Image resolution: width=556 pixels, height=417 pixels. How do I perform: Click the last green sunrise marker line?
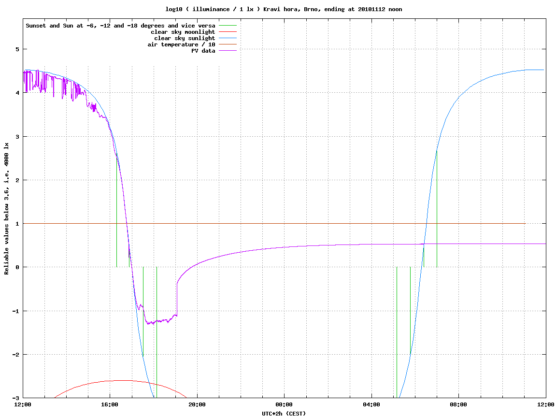tap(437, 209)
